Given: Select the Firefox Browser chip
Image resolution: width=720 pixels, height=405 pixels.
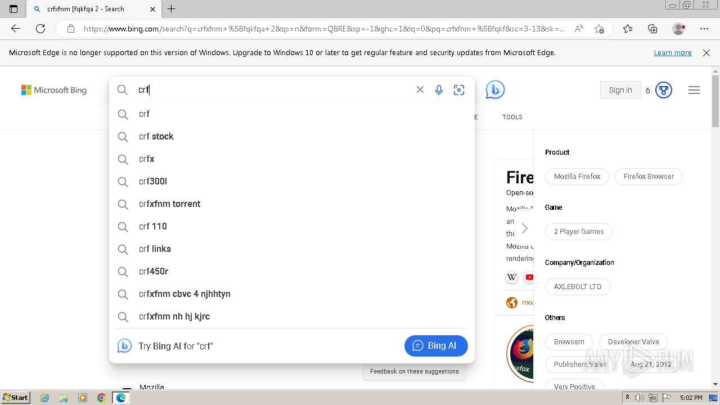Looking at the screenshot, I should 649,176.
